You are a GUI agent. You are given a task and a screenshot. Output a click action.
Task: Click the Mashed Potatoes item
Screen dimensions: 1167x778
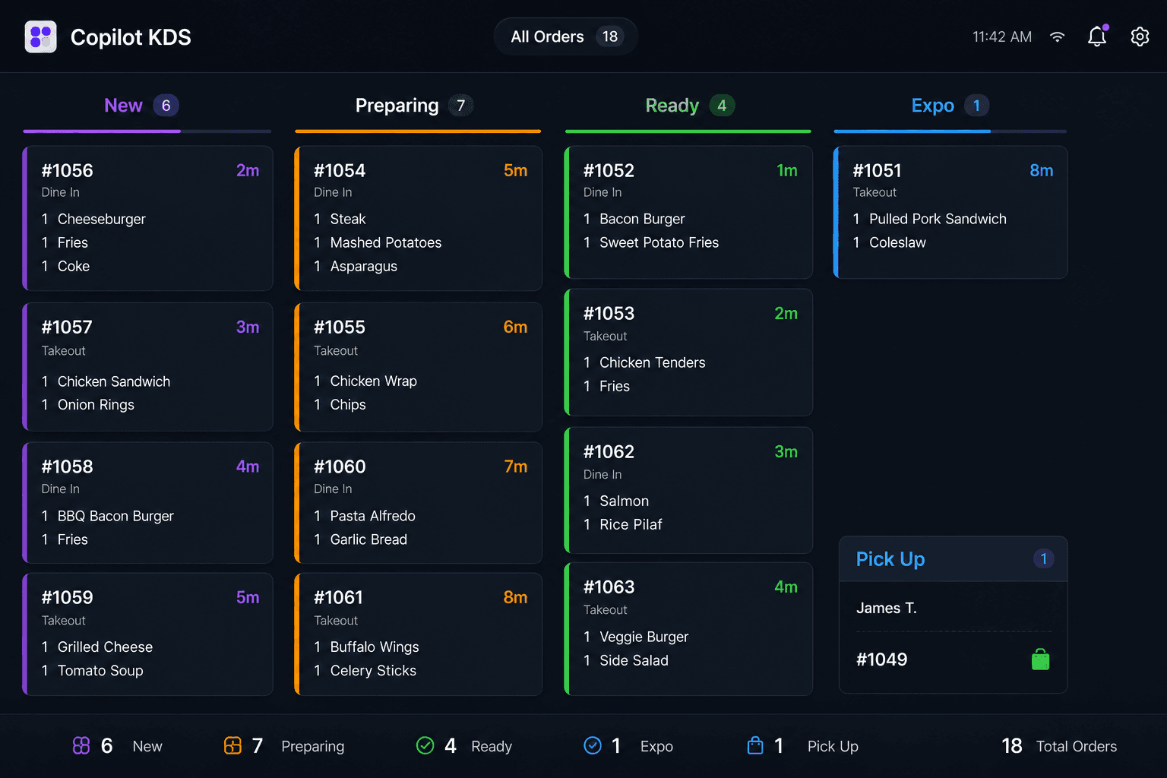378,242
